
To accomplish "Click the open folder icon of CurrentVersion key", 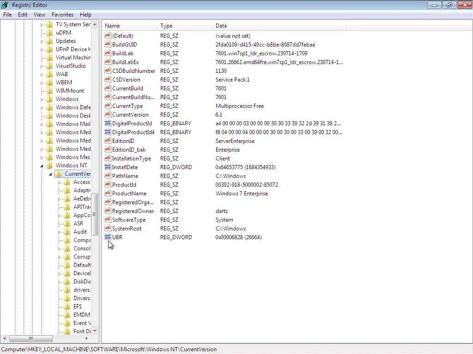I will click(x=59, y=174).
